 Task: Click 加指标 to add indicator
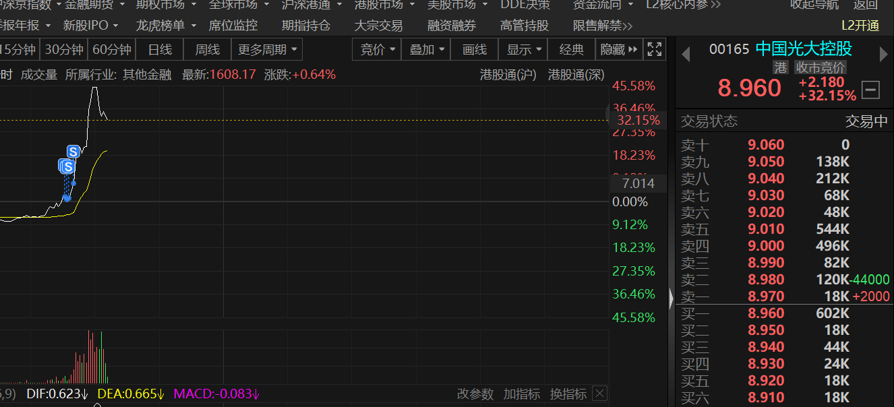(522, 394)
